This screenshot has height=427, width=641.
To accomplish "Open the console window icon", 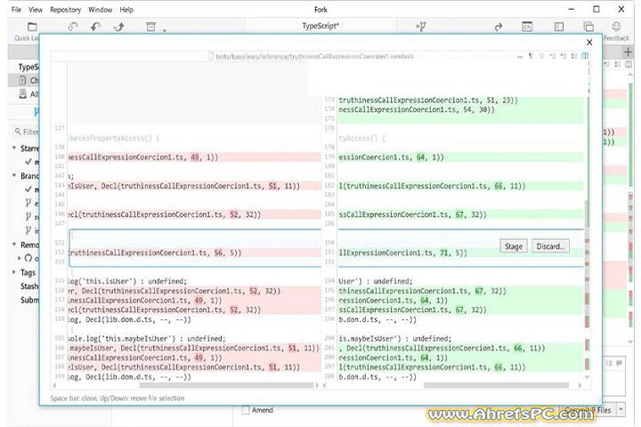I will pyautogui.click(x=527, y=27).
